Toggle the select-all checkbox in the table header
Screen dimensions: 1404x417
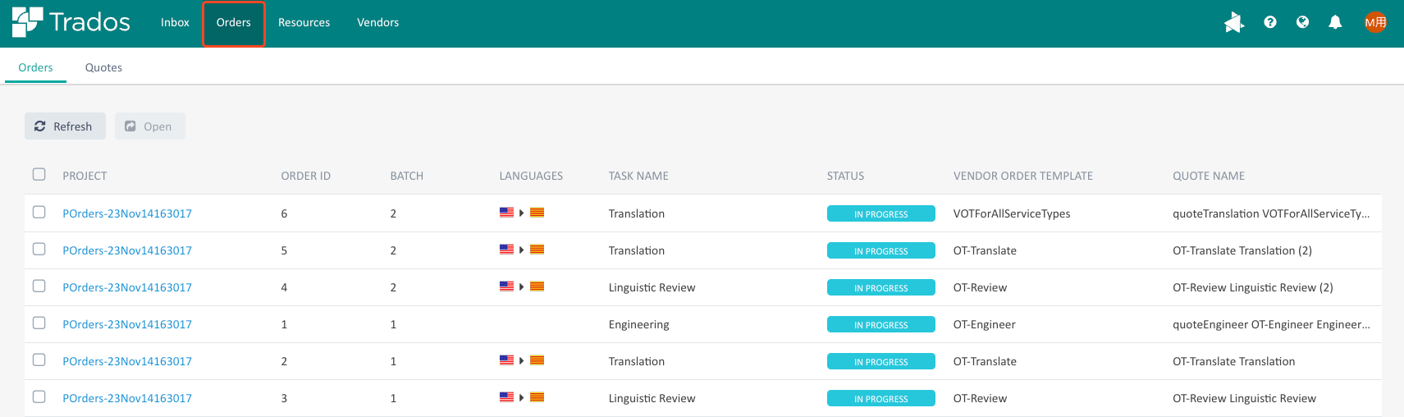[39, 174]
